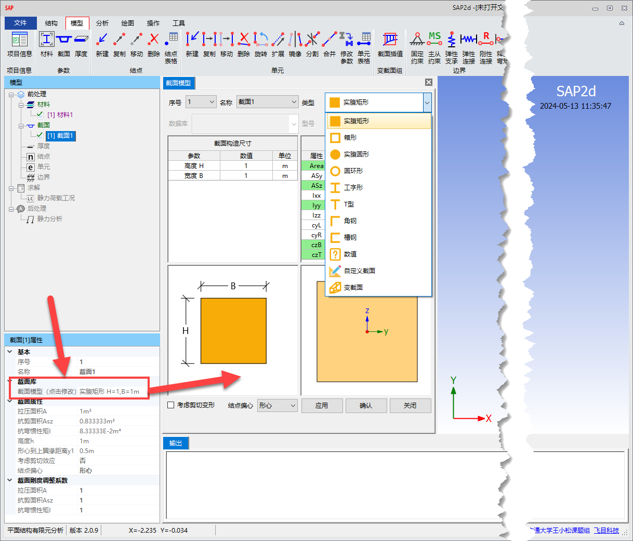Open the 项目信息 project info tool
The height and width of the screenshot is (541, 633).
(20, 44)
